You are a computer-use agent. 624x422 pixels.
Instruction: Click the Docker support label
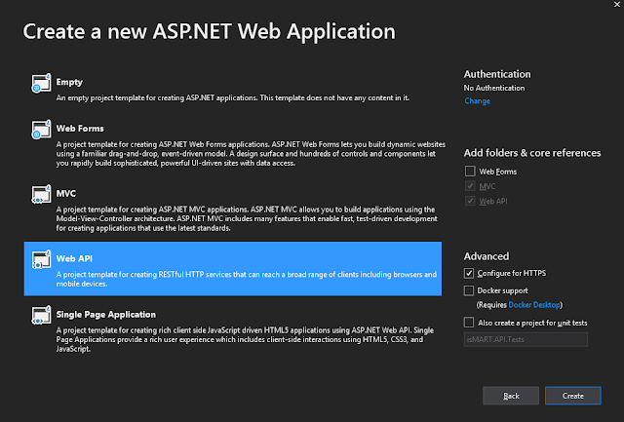tap(503, 290)
